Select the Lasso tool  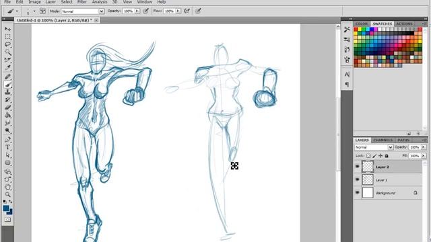[x=7, y=44]
